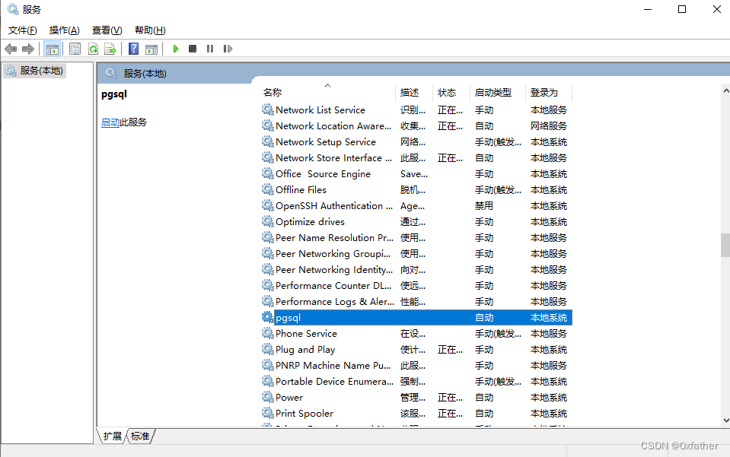
Task: Pause the service with the pause icon
Action: pos(210,49)
